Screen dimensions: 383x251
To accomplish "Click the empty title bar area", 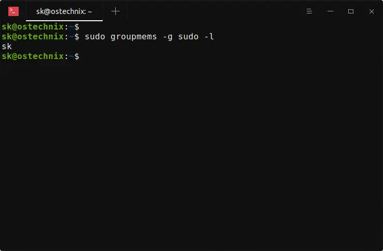I will (x=213, y=11).
